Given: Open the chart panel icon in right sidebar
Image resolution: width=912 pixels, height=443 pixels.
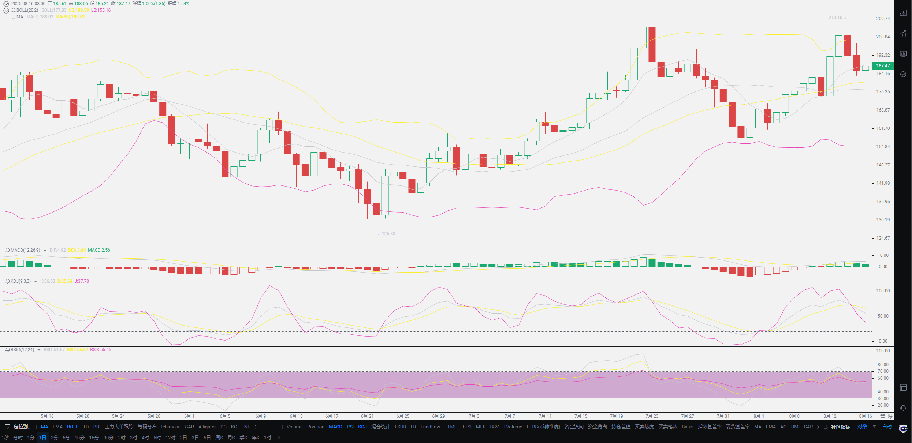Looking at the screenshot, I should tap(903, 54).
